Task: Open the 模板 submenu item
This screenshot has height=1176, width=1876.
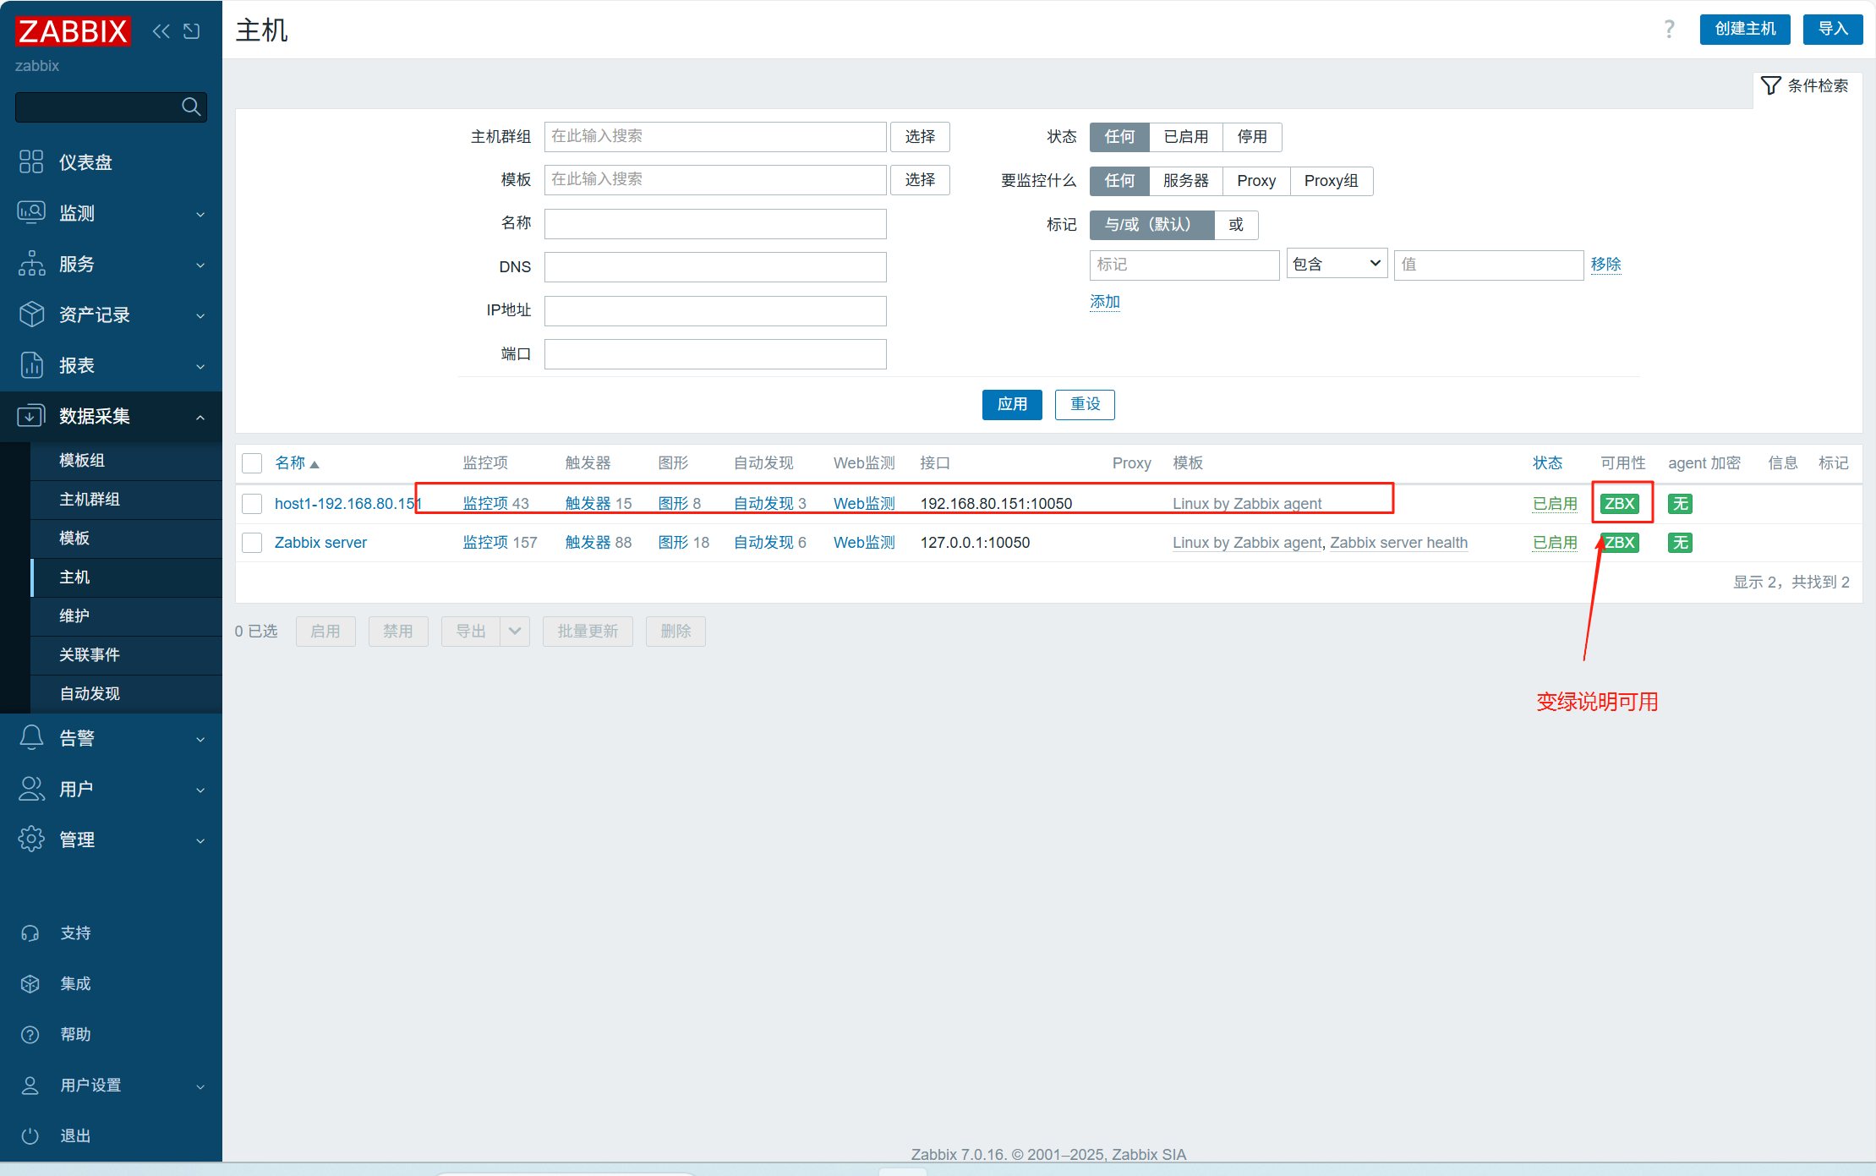Action: pos(126,538)
